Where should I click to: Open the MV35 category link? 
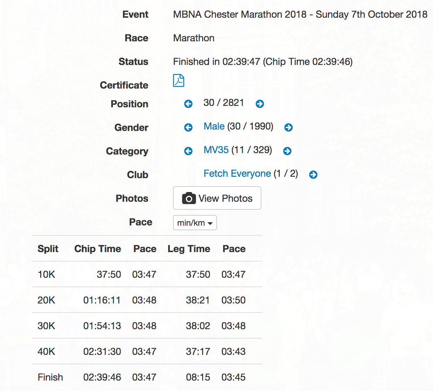click(x=216, y=150)
